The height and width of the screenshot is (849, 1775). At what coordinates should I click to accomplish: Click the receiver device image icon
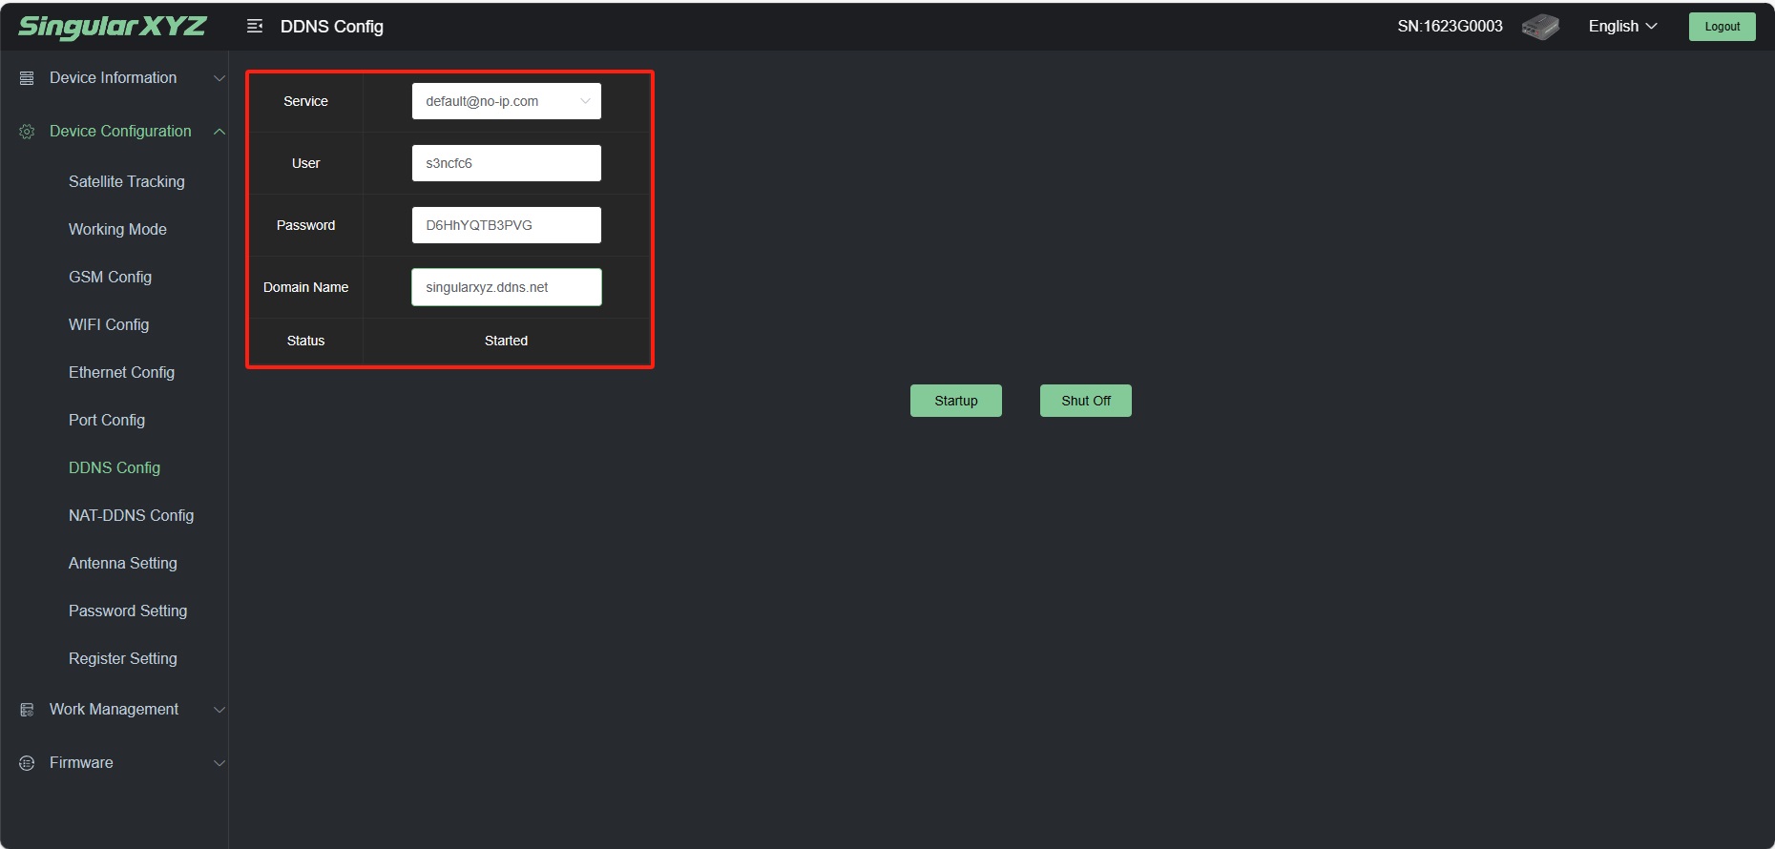tap(1540, 27)
